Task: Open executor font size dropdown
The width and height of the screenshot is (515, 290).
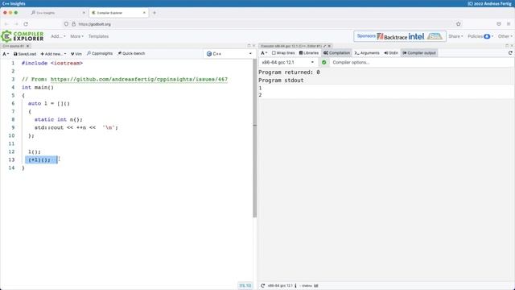Action: click(264, 53)
